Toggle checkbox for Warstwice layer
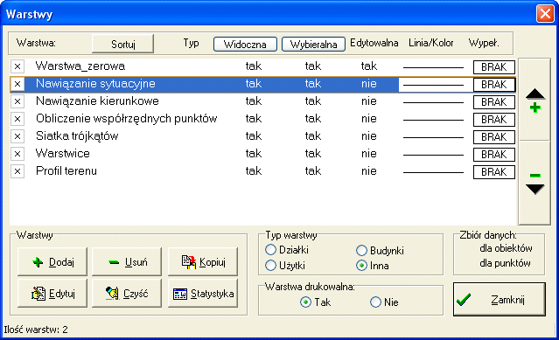 pyautogui.click(x=17, y=154)
